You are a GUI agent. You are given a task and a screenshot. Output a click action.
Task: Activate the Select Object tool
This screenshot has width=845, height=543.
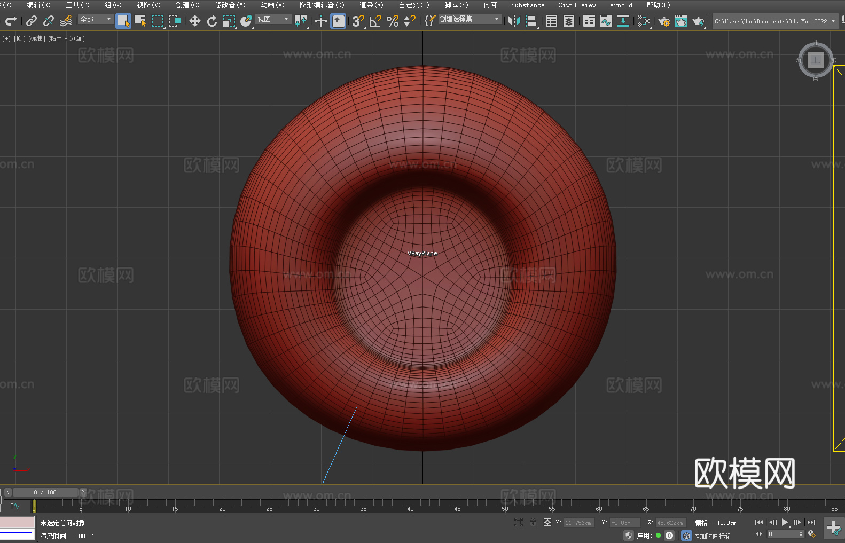click(123, 21)
